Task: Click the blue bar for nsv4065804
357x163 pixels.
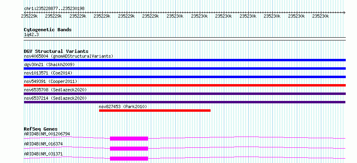Action: point(185,60)
